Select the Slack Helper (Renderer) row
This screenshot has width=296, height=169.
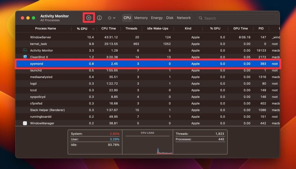(x=148, y=110)
